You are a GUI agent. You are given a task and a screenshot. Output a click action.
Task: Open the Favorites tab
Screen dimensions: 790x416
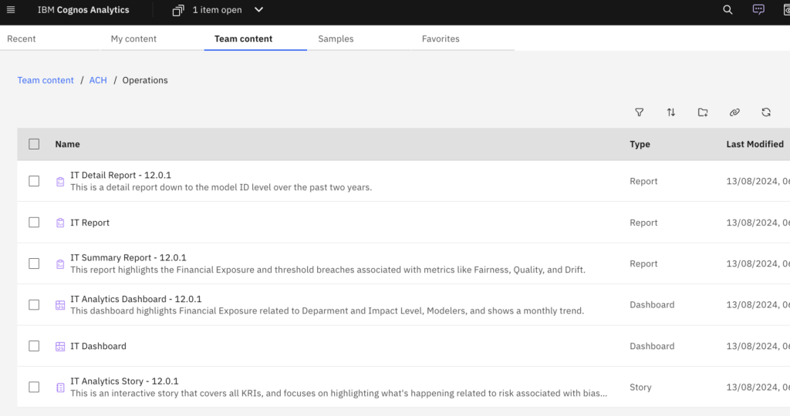pyautogui.click(x=441, y=39)
